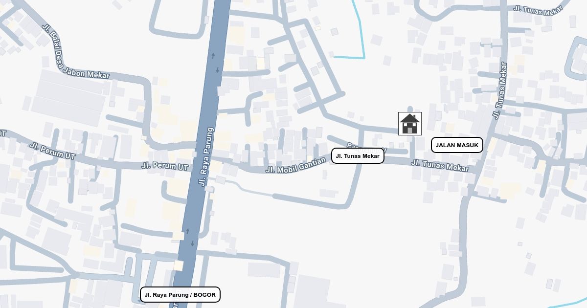Click the house marker icon
The width and height of the screenshot is (587, 308).
tap(410, 124)
